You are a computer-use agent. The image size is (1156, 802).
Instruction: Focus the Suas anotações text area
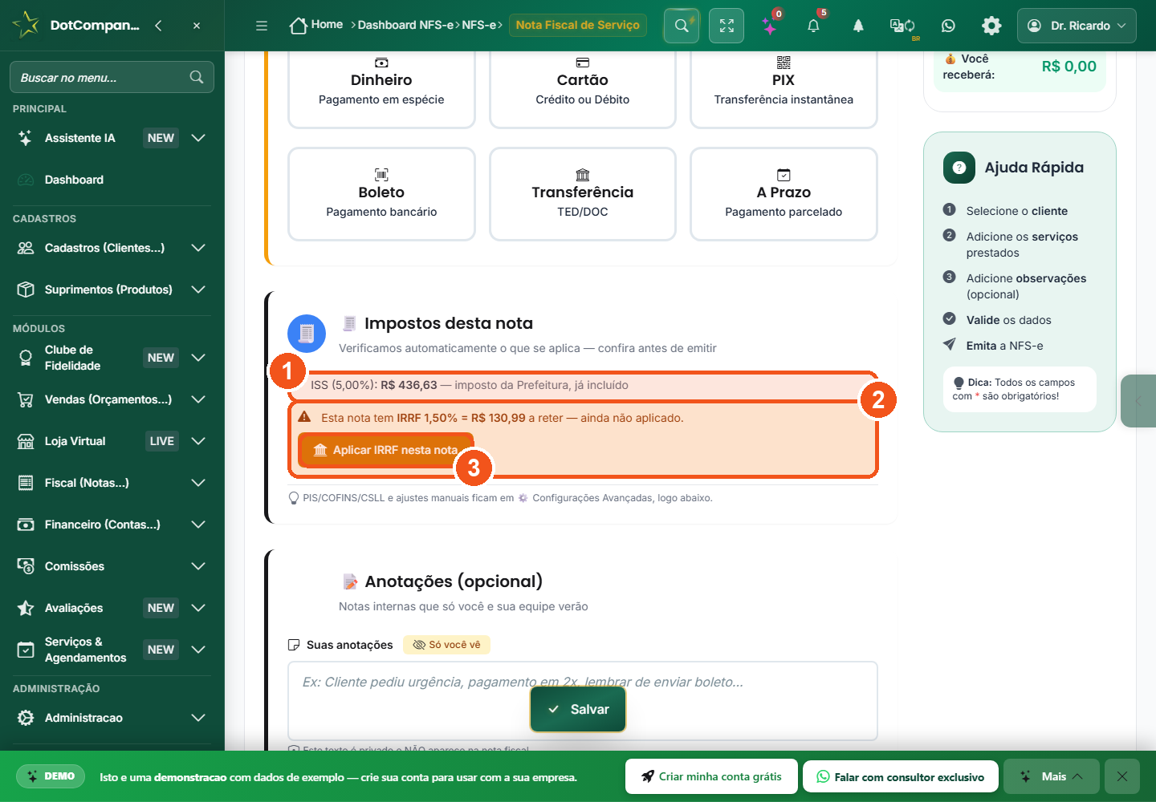click(x=583, y=701)
